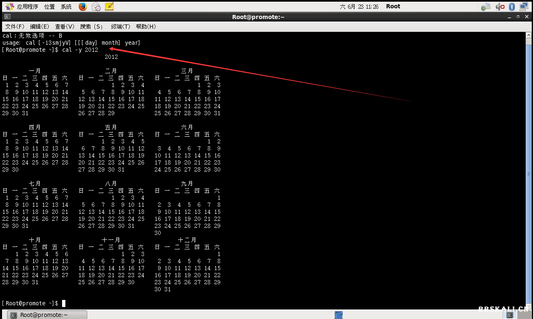Open the 查看(V) menu in the terminal
Image resolution: width=533 pixels, height=319 pixels.
click(65, 26)
